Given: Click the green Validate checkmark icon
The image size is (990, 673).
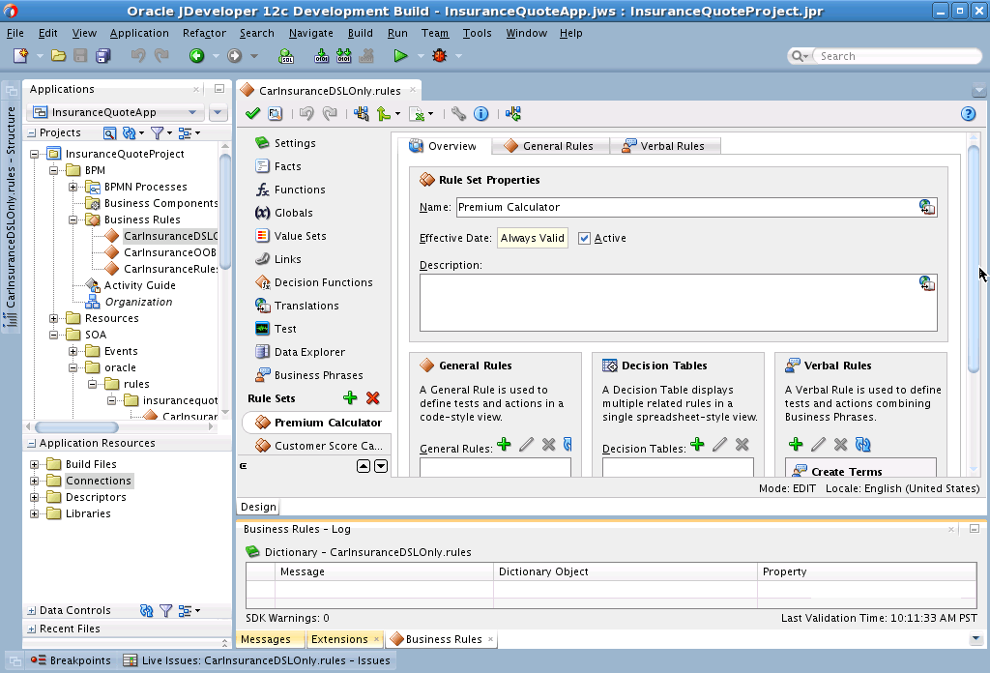Looking at the screenshot, I should tap(252, 114).
